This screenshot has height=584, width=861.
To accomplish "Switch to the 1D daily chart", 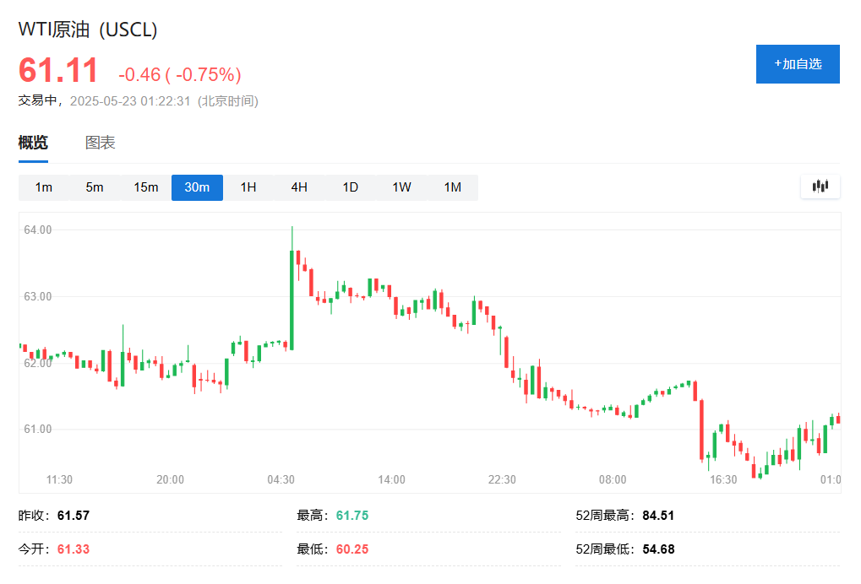I will click(350, 187).
